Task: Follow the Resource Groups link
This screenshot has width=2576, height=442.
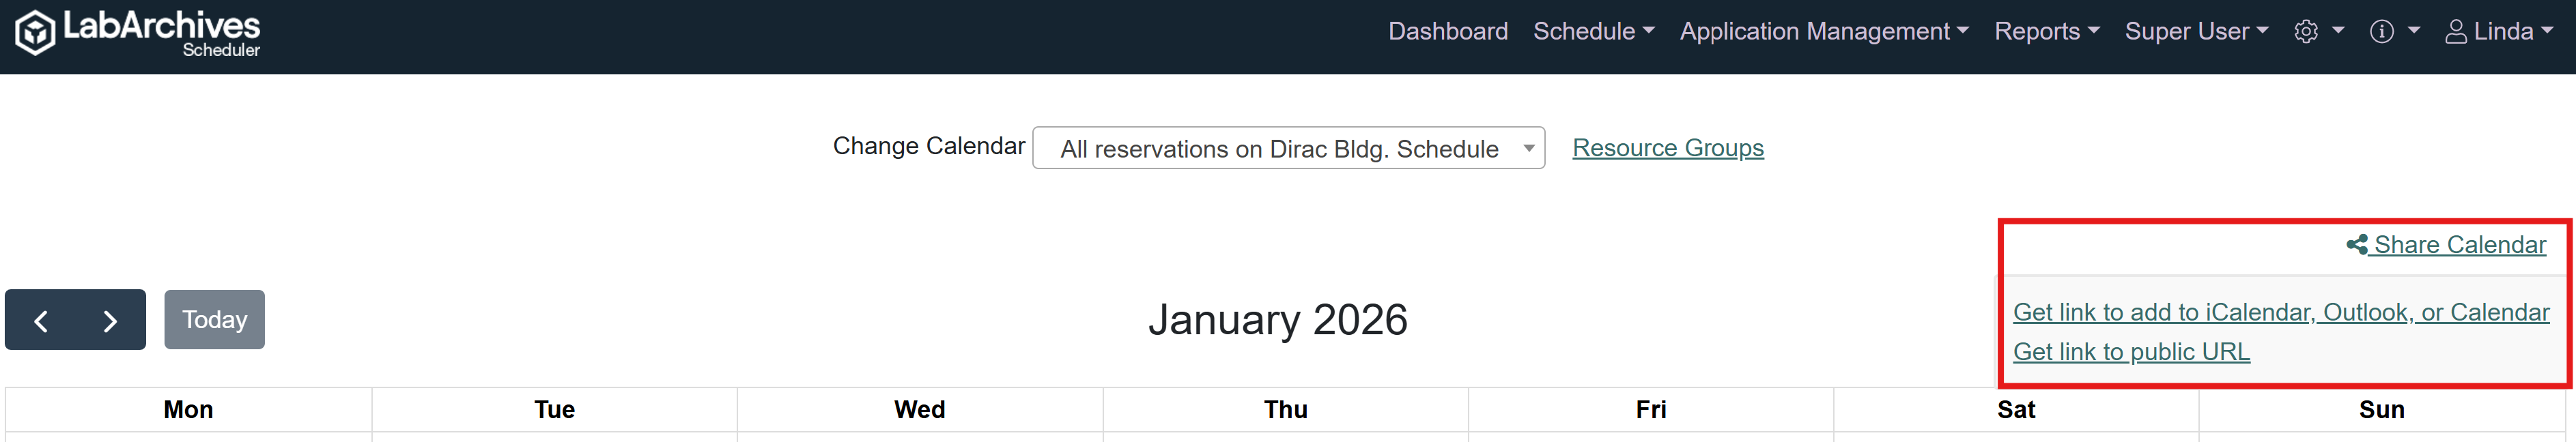Action: [1667, 148]
